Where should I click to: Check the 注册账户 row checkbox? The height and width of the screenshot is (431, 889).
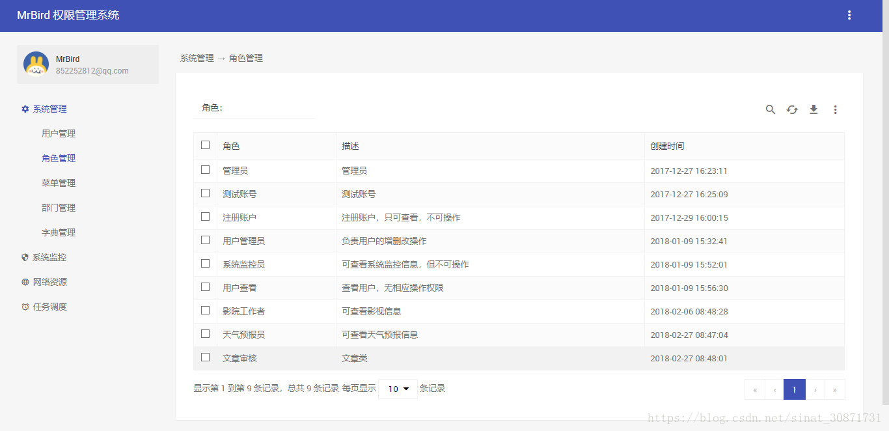pos(206,216)
